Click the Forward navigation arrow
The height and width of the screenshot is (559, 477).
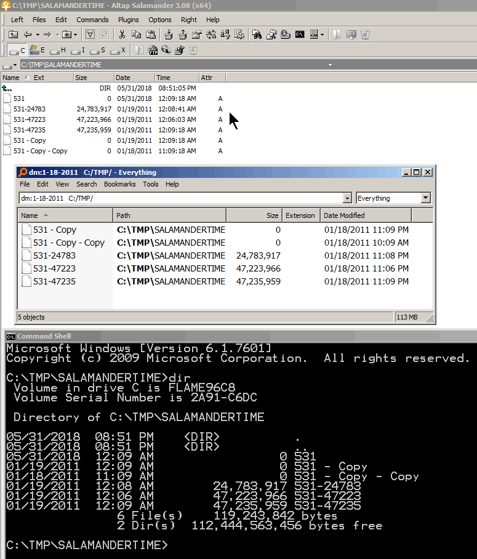(x=48, y=35)
